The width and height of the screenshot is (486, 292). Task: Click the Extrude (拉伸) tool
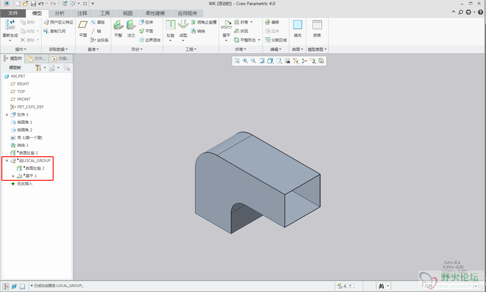pos(146,22)
